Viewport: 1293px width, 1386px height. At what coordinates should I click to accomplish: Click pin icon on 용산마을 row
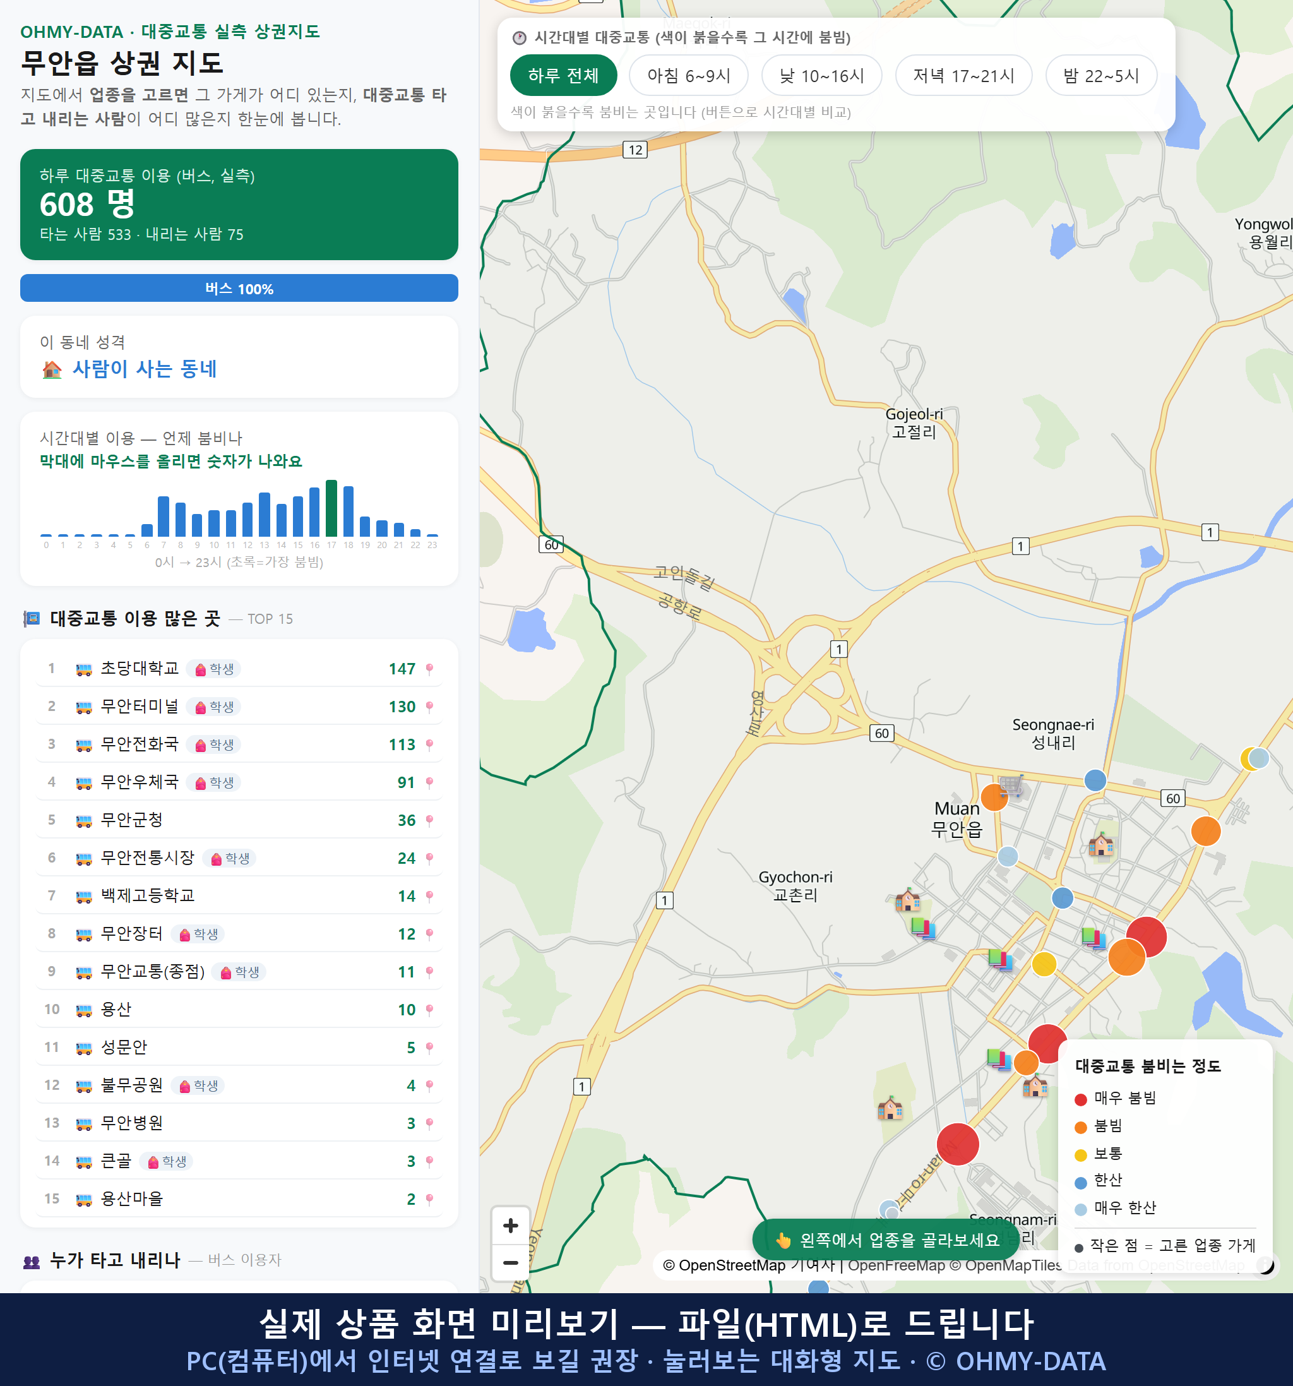pyautogui.click(x=429, y=1199)
